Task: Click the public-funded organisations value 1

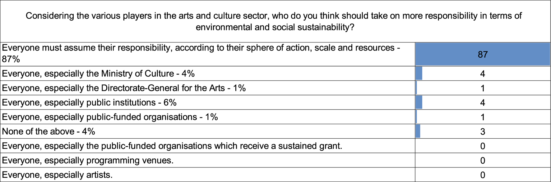Action: pyautogui.click(x=483, y=117)
